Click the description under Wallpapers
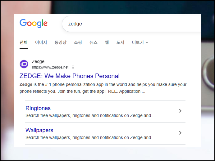 pos(90,137)
